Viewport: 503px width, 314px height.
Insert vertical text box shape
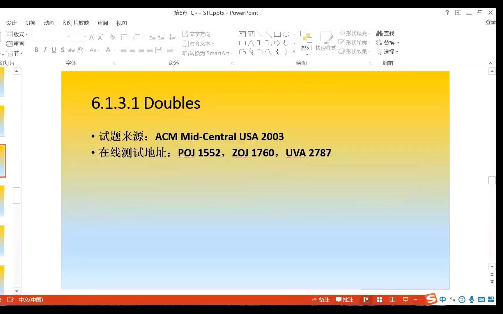[x=251, y=34]
